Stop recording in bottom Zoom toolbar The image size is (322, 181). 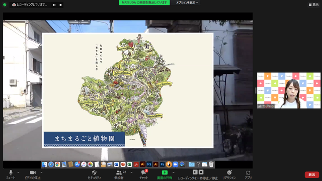(201, 172)
